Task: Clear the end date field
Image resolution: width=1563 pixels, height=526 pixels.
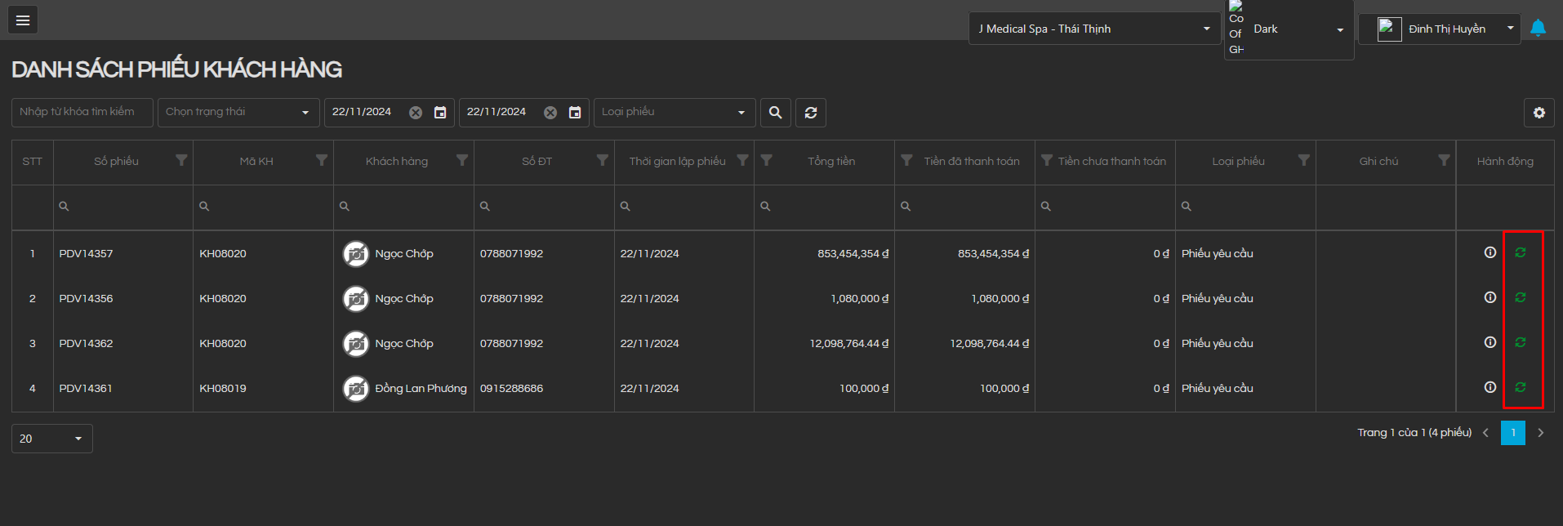Action: tap(550, 113)
